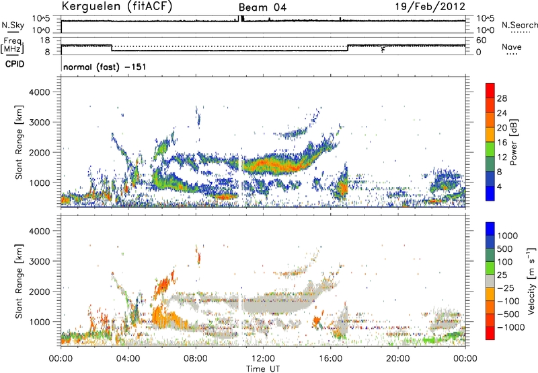This screenshot has width=538, height=373.
Task: Click the "16" power colorbar tick label
Action: click(502, 143)
